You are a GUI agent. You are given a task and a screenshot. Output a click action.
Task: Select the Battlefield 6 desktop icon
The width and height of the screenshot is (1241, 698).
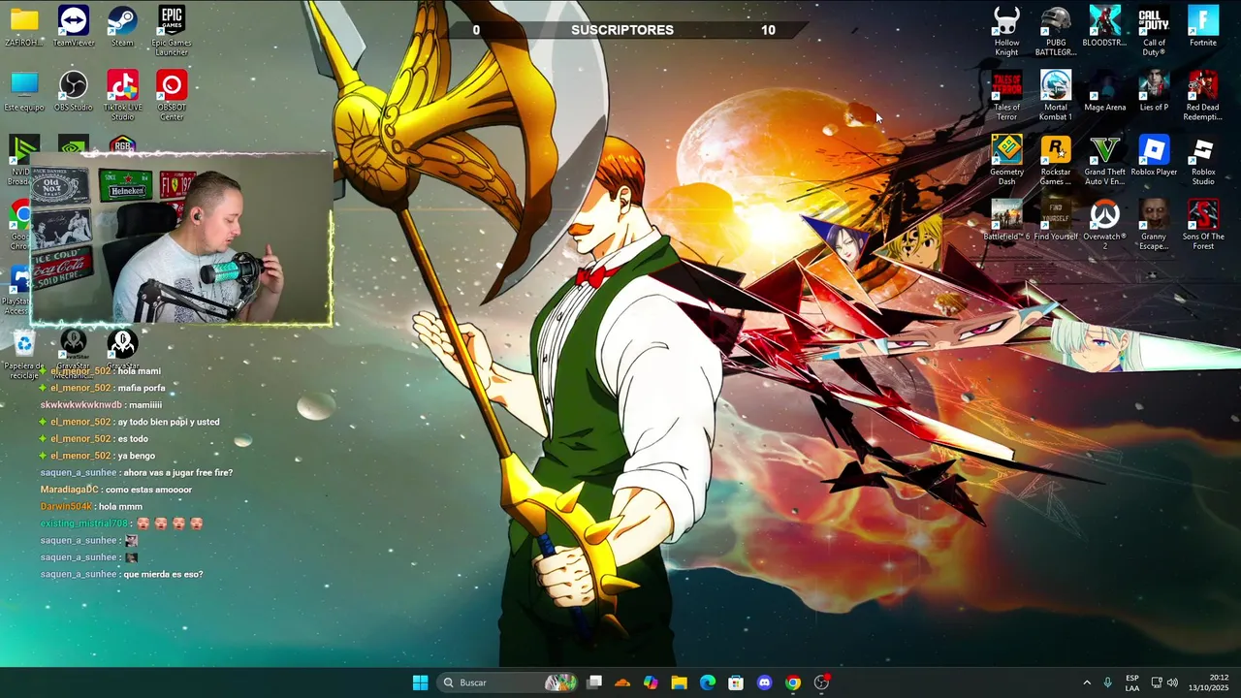coord(1006,221)
